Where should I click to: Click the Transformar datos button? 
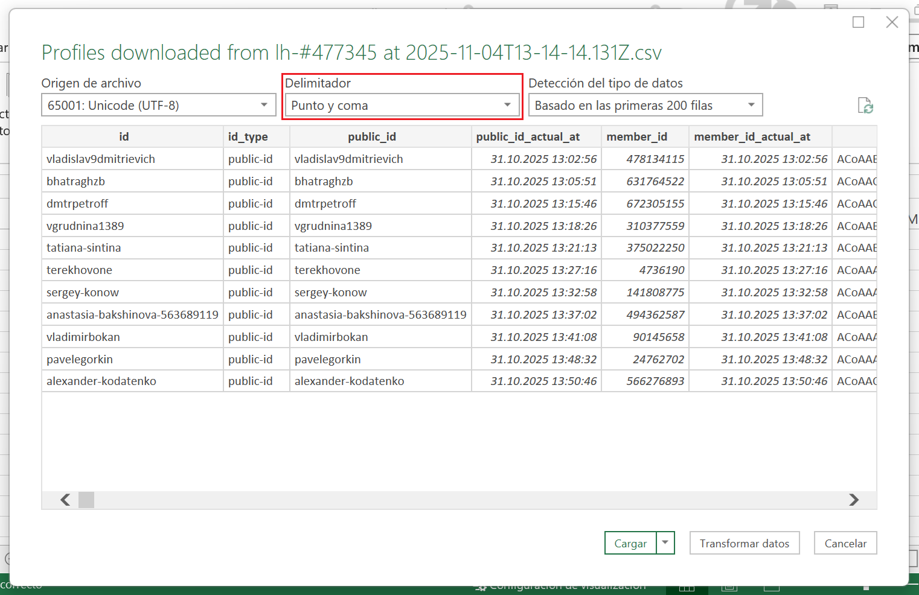tap(744, 543)
